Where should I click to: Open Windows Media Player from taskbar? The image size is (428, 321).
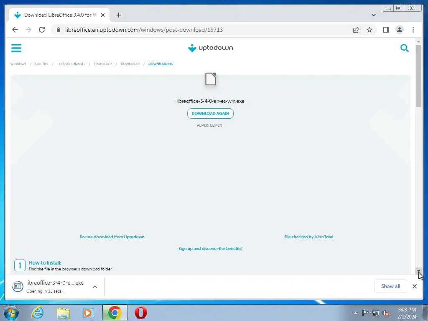click(89, 313)
